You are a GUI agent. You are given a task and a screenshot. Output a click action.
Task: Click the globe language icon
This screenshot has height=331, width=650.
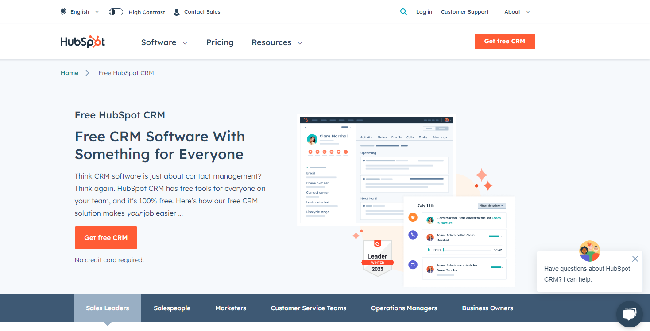pos(63,12)
